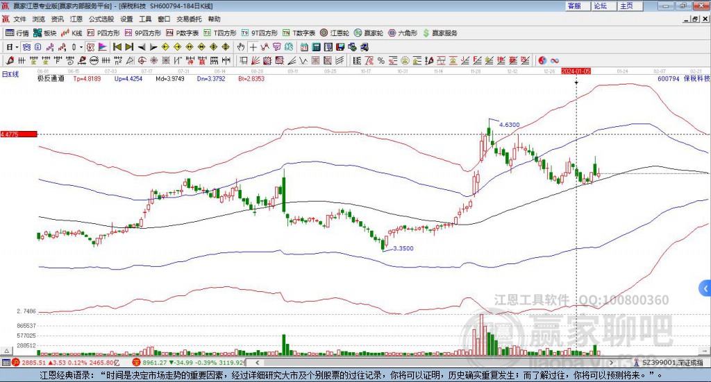Open the 9T四方形 tool
711x382 pixels.
[260, 33]
